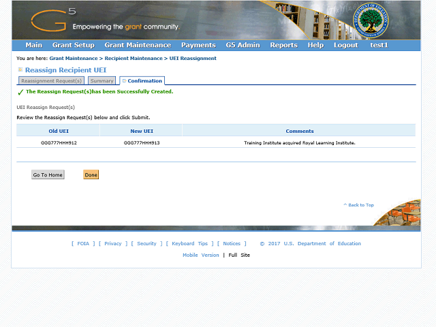436x327 pixels.
Task: Click the Empowering the grant community tagline
Action: pos(126,27)
